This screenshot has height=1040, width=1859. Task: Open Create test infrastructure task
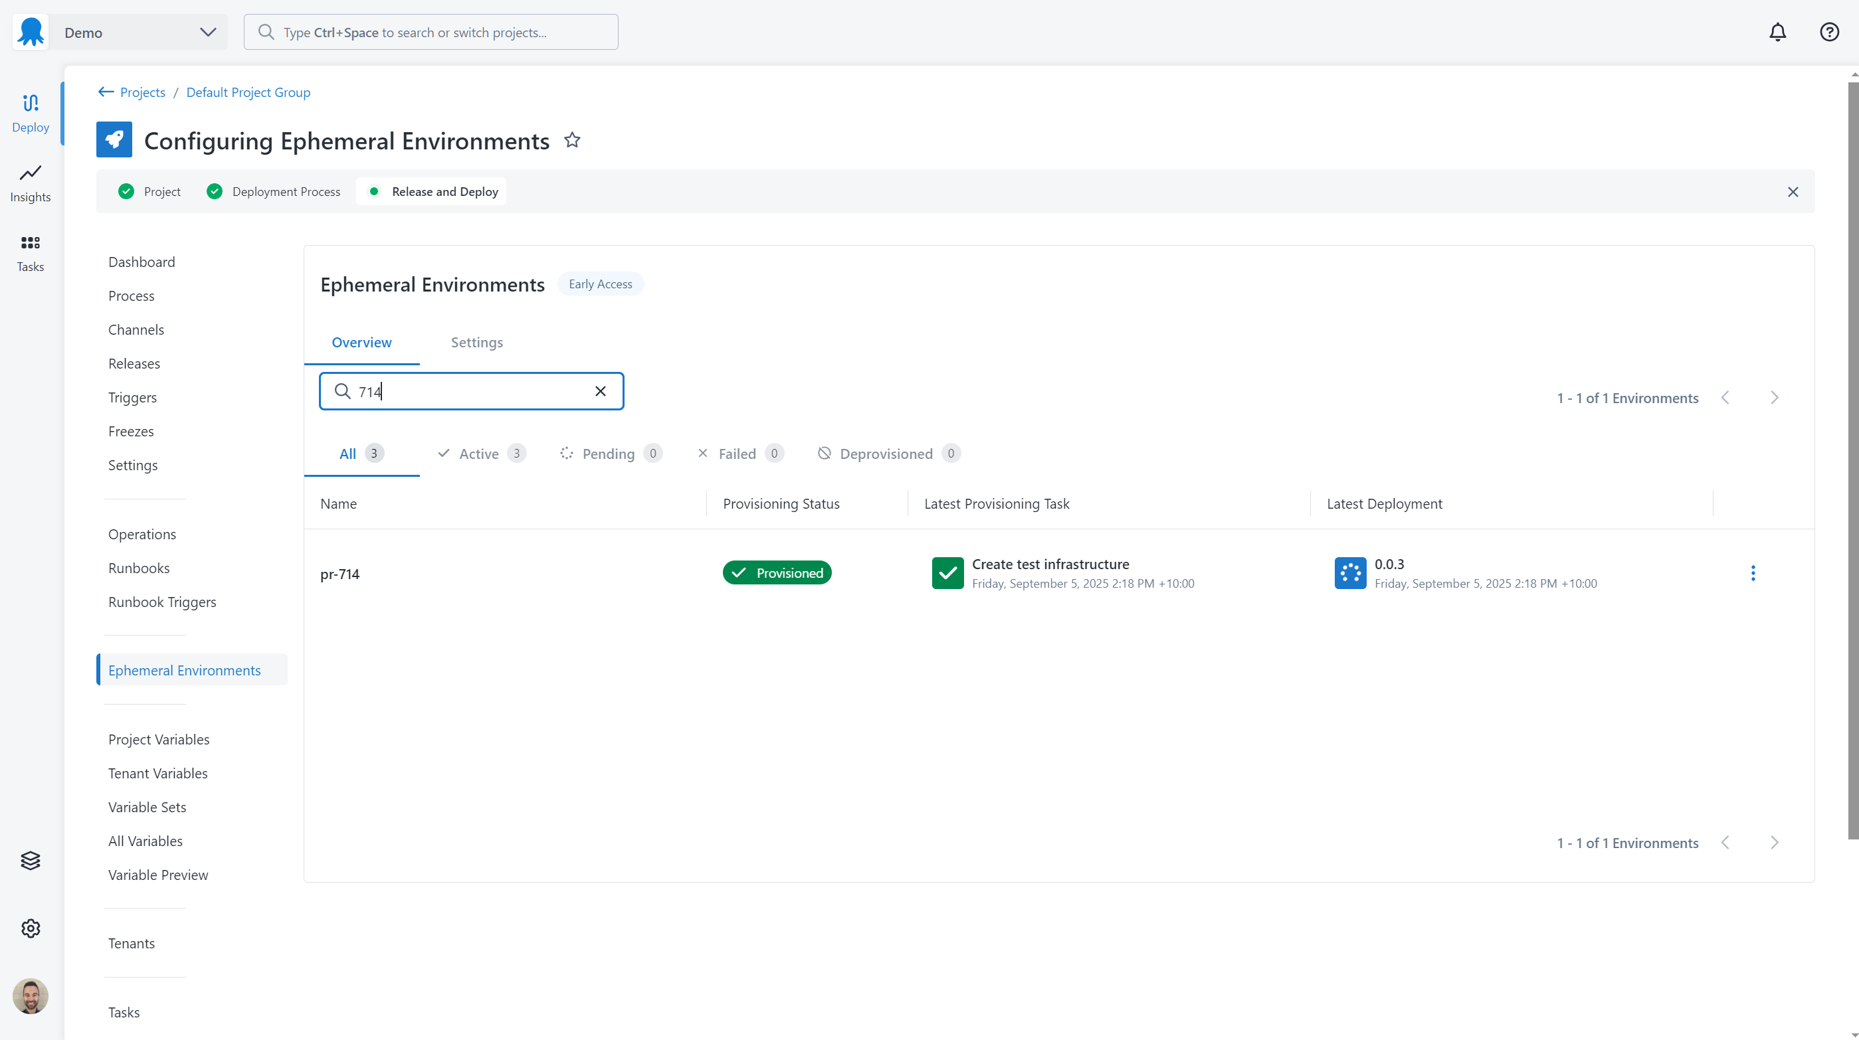1050,564
